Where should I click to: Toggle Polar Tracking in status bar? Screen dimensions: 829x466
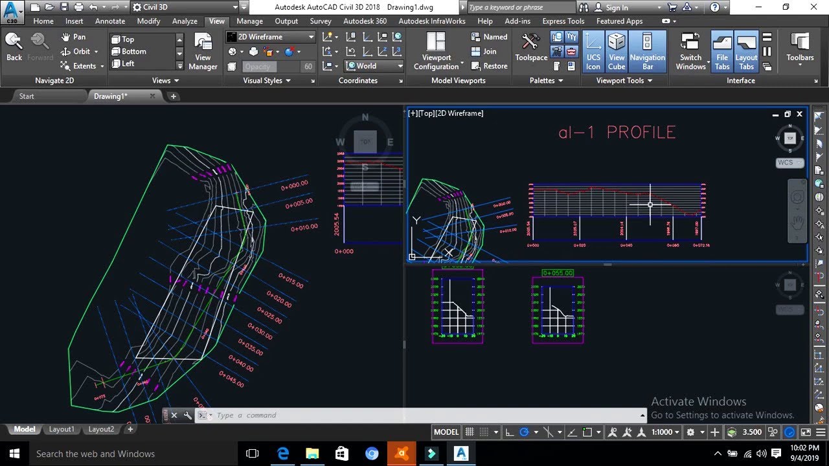pyautogui.click(x=525, y=432)
